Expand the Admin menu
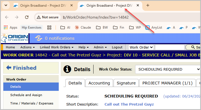 click(x=100, y=47)
